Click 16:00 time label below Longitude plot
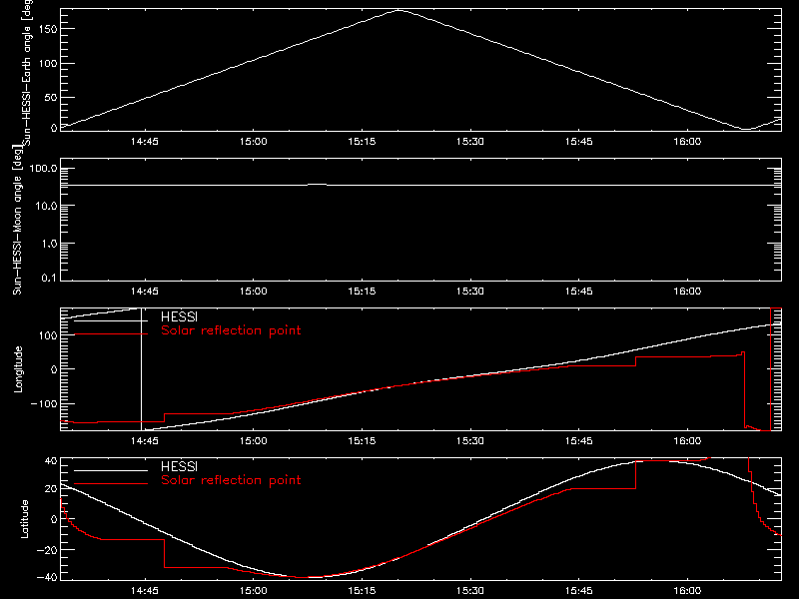 pos(687,441)
